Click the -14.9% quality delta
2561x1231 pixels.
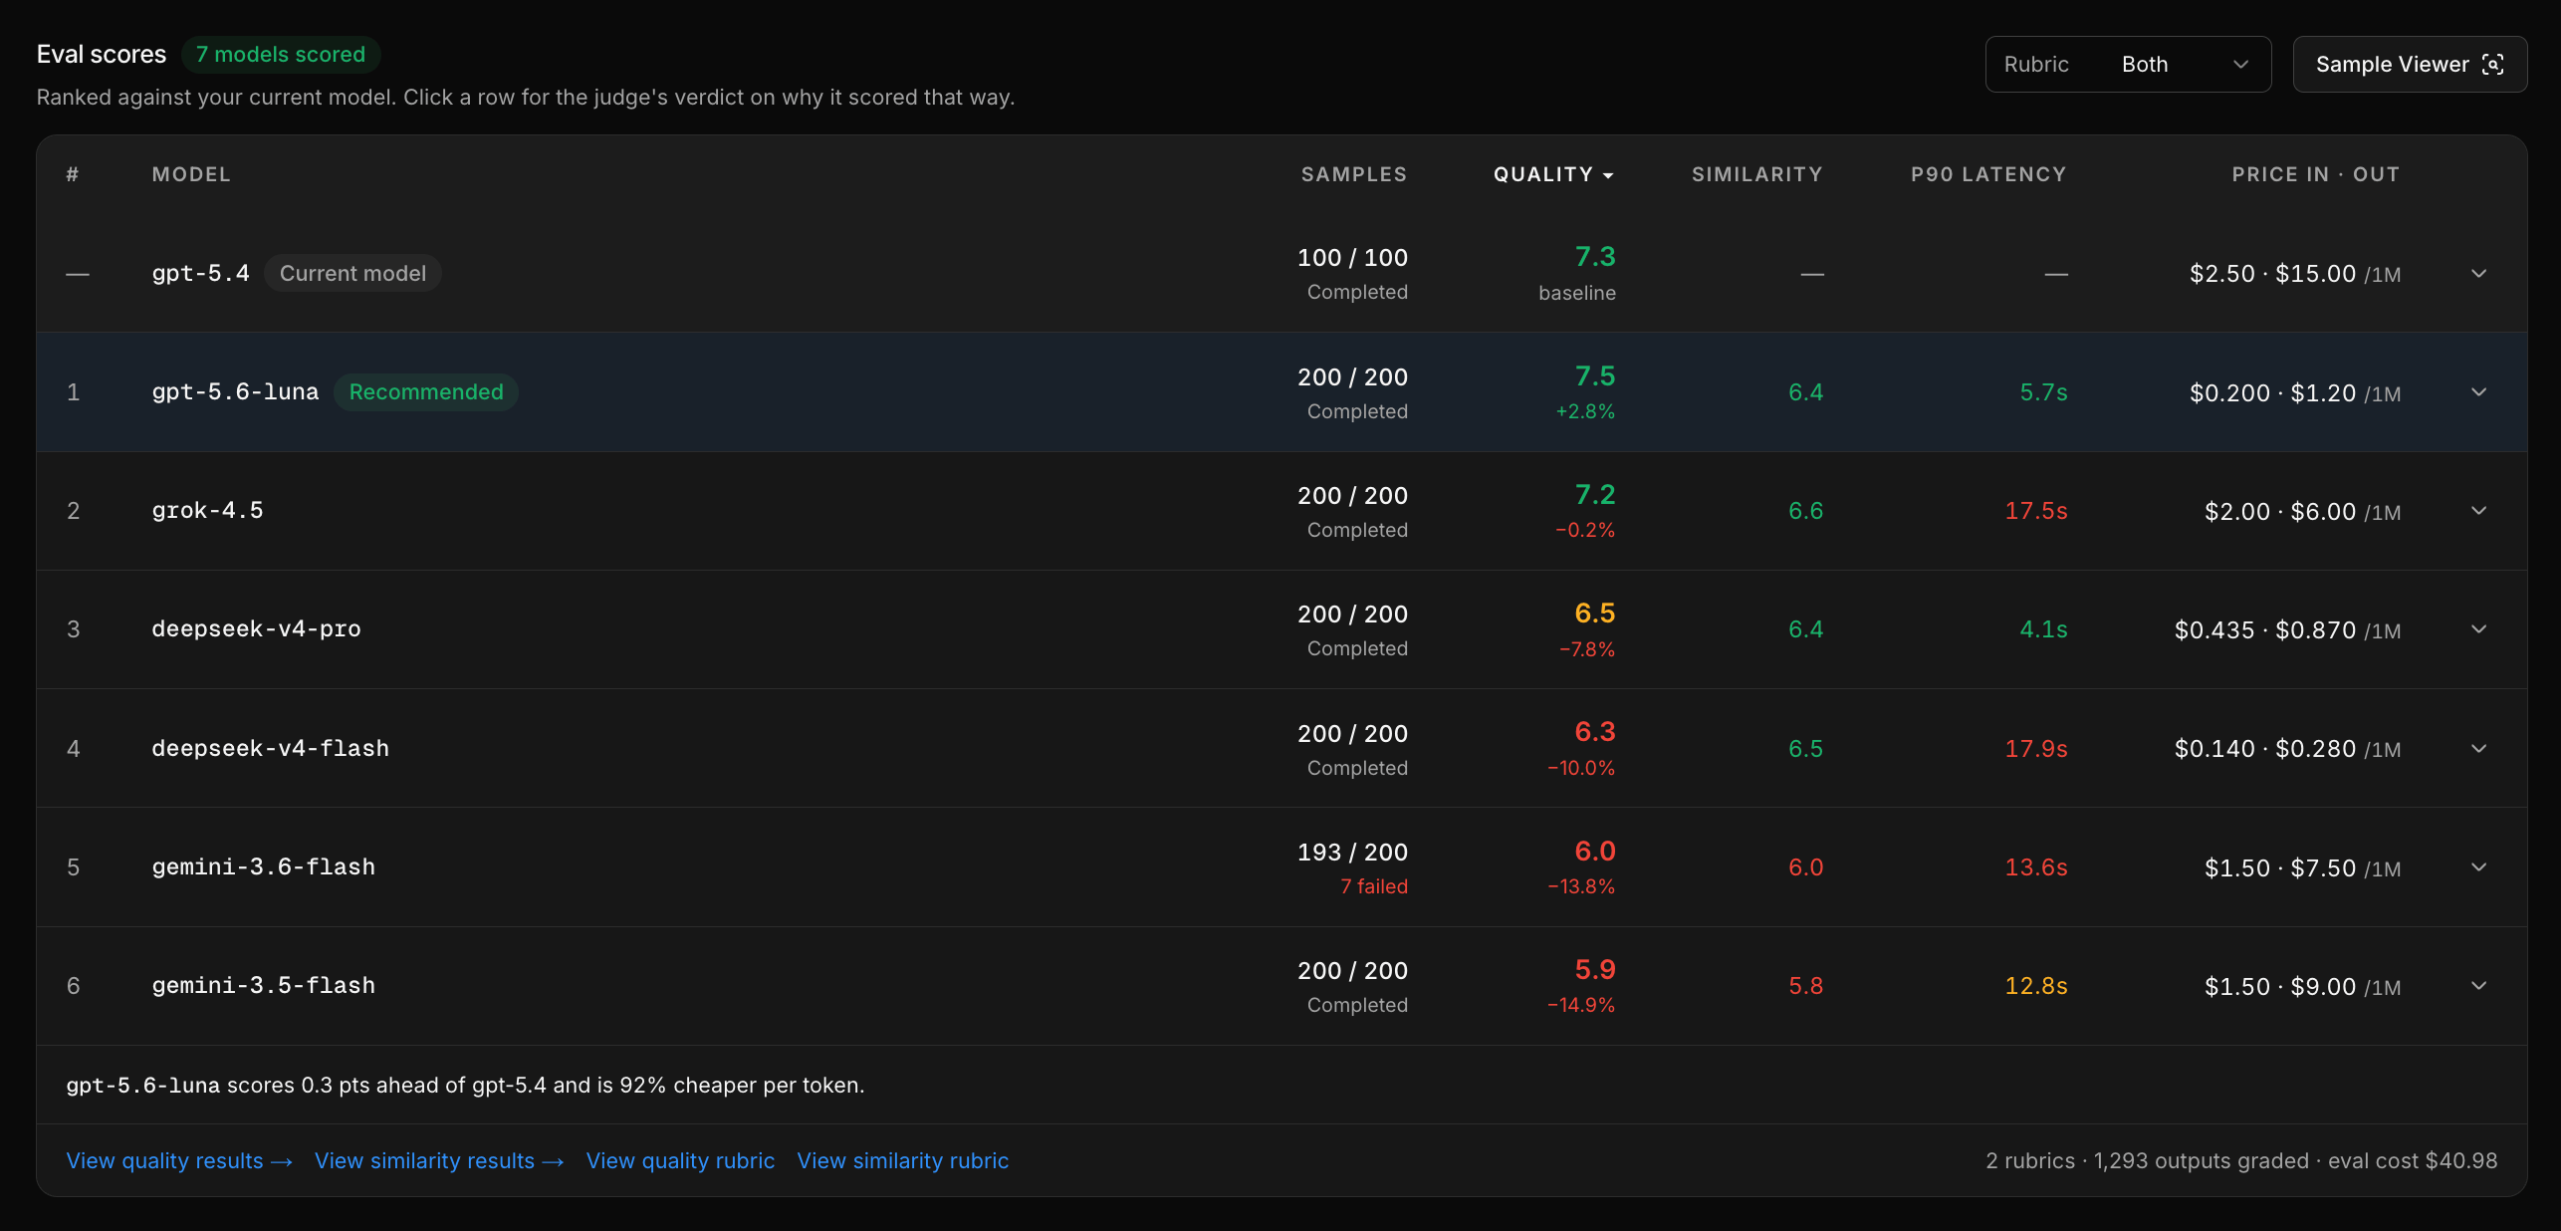[x=1581, y=1005]
